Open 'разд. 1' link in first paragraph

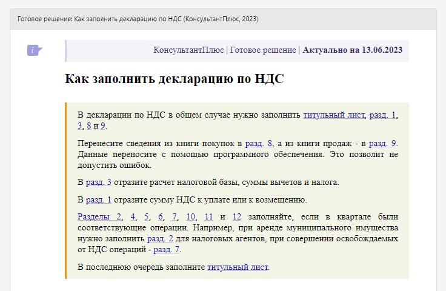tap(383, 115)
